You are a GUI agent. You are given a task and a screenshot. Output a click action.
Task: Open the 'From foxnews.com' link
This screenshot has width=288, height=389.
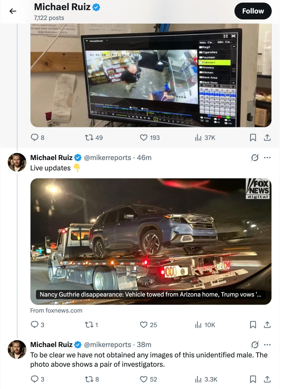coord(56,310)
